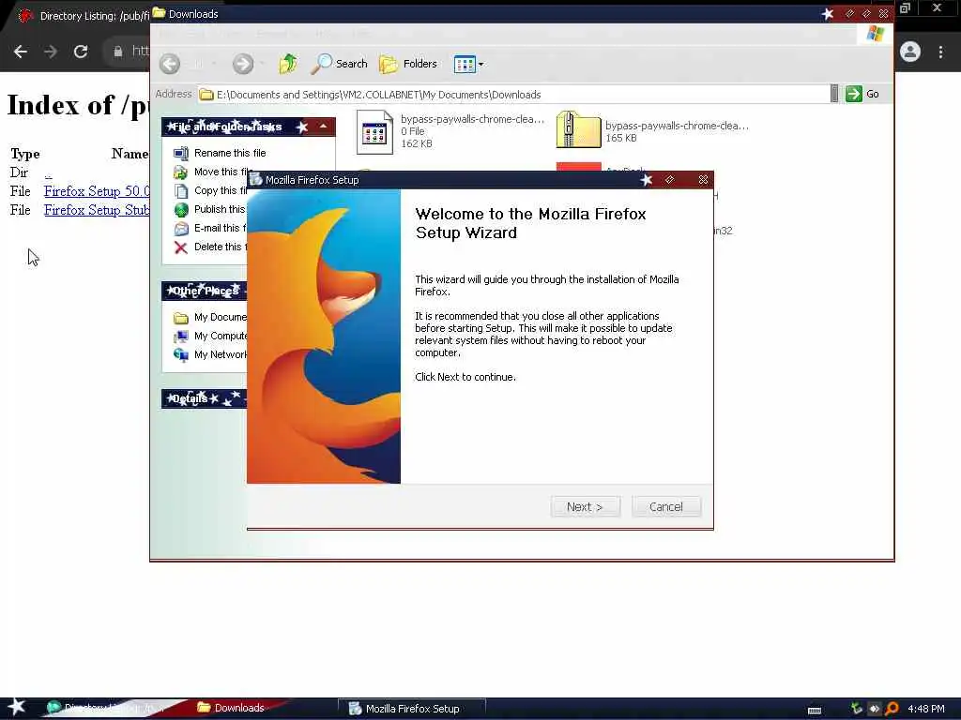This screenshot has height=720, width=961.
Task: Switch to Downloads taskbar button
Action: click(x=239, y=708)
